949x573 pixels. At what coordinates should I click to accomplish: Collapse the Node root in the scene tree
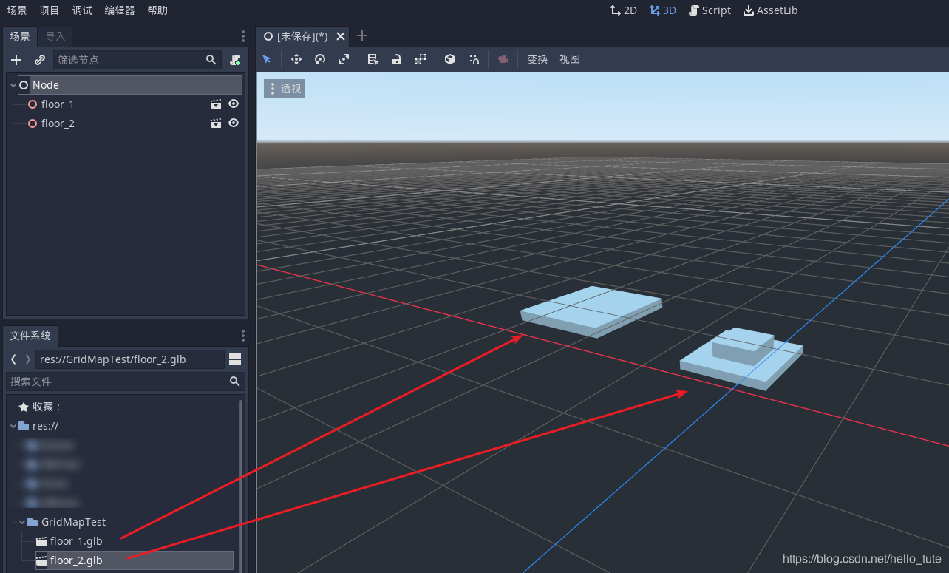(12, 84)
